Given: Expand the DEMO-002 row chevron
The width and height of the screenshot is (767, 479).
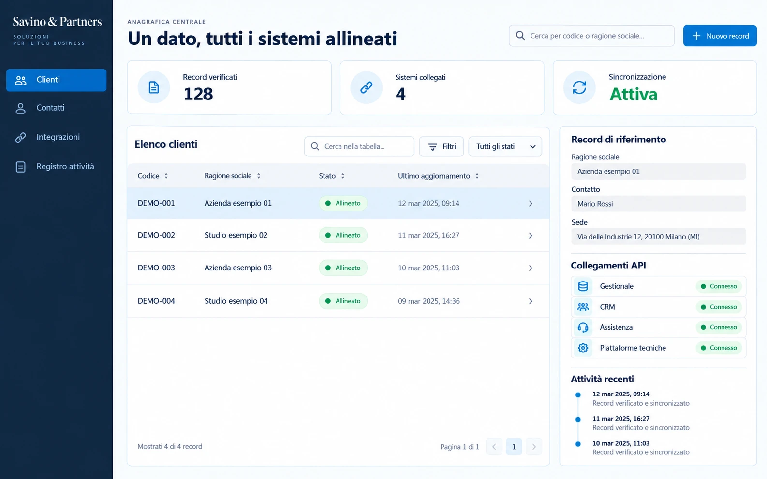Looking at the screenshot, I should [531, 236].
